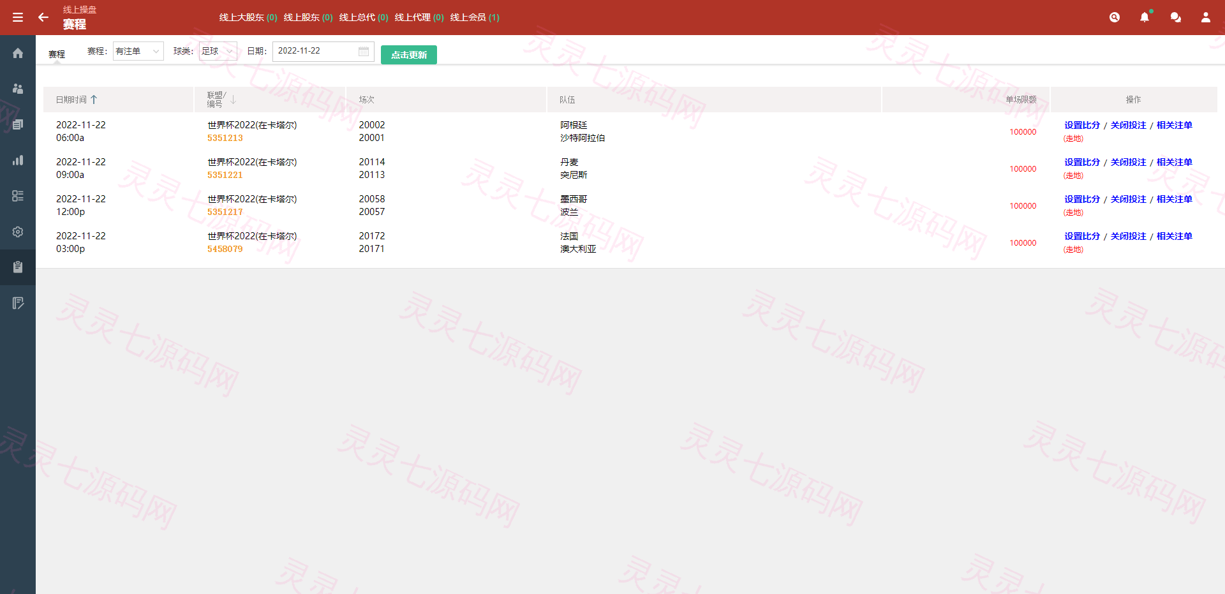Open the notifications bell icon

click(1145, 17)
